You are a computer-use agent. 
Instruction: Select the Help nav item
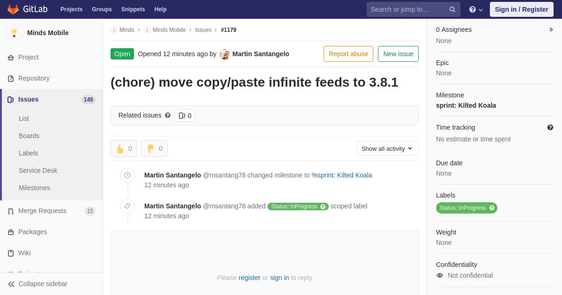[161, 9]
